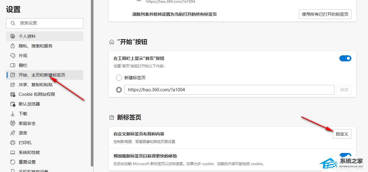Open 重置设置 page
The image size is (368, 172).
pyautogui.click(x=45, y=162)
